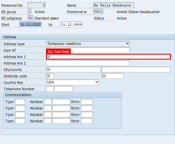Select the Start date field 01.10.2020
The image size is (175, 144).
click(x=30, y=25)
